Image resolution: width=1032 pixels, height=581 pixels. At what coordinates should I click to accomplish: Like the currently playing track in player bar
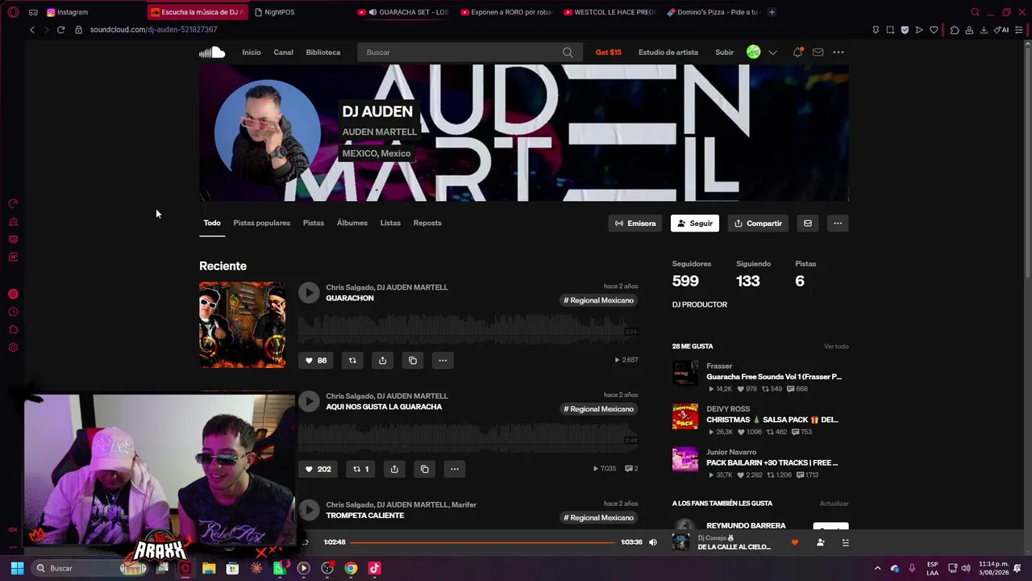pyautogui.click(x=795, y=542)
